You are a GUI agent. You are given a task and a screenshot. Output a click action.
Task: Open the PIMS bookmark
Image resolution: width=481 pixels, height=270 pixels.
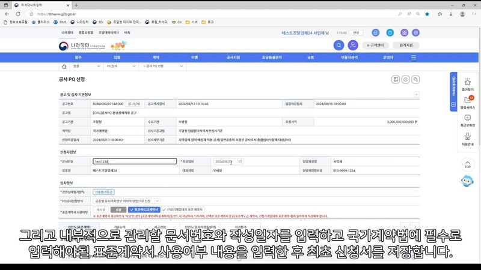pyautogui.click(x=60, y=22)
